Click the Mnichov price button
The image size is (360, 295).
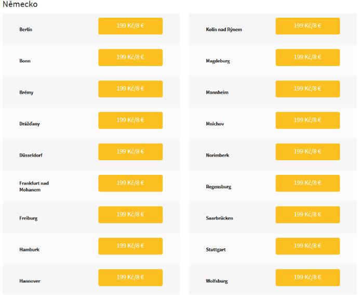tap(308, 120)
